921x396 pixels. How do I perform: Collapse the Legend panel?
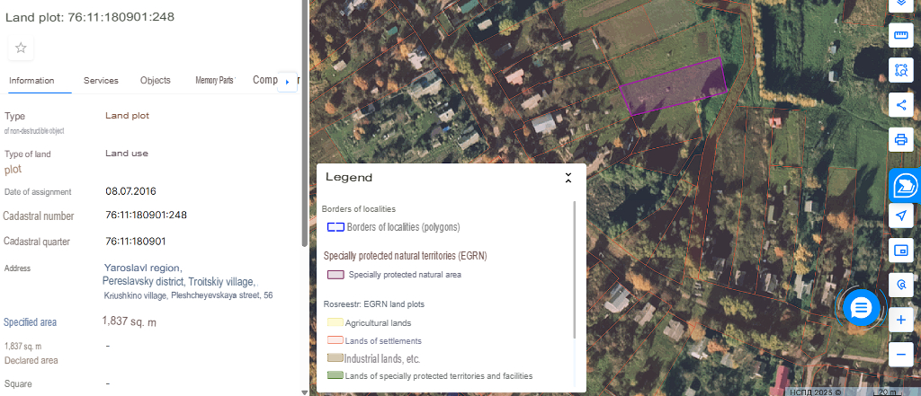pyautogui.click(x=568, y=178)
